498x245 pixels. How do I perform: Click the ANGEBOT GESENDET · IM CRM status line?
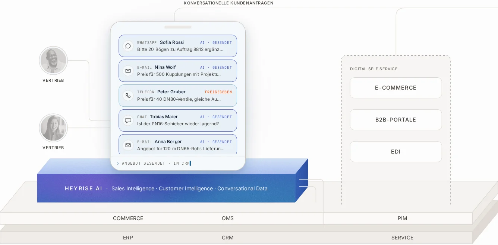(x=156, y=164)
